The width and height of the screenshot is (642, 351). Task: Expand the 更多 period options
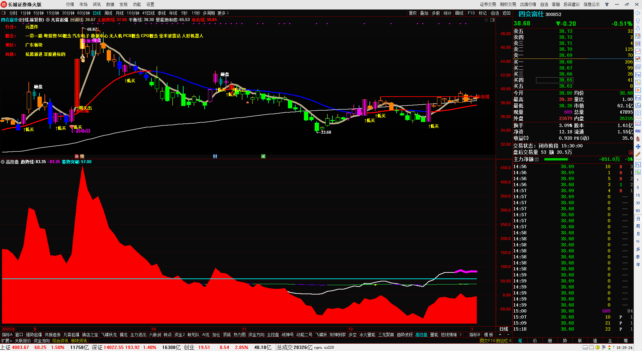223,13
